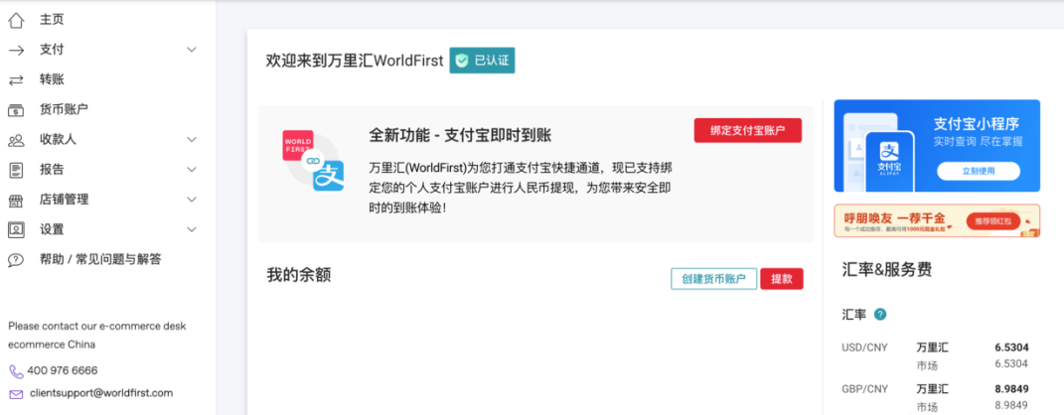Click the 支付宝小程序 banner title
Image resolution: width=1064 pixels, height=415 pixels.
(x=977, y=124)
